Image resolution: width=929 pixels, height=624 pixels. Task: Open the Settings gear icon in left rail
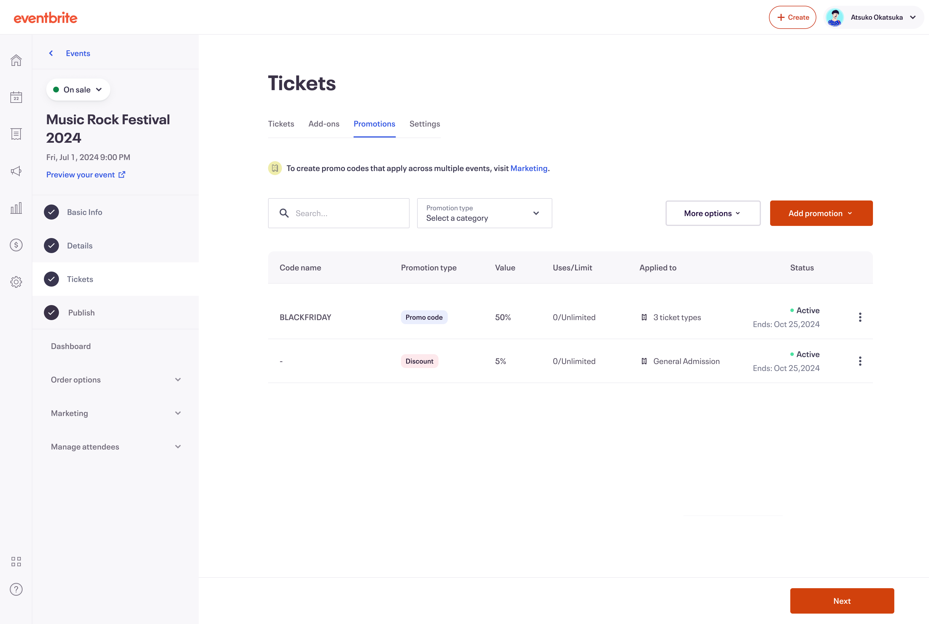coord(16,282)
